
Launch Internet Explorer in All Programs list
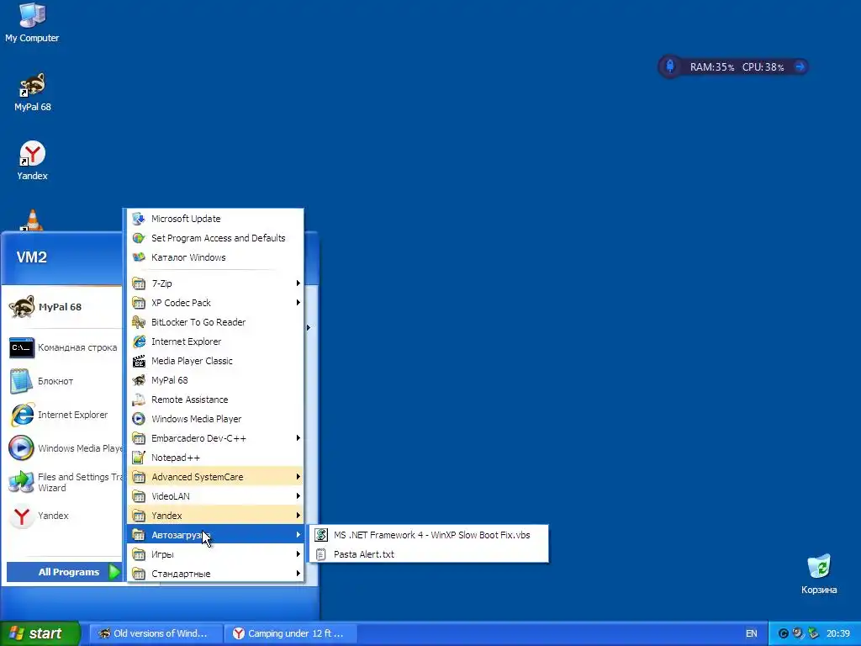215,342
